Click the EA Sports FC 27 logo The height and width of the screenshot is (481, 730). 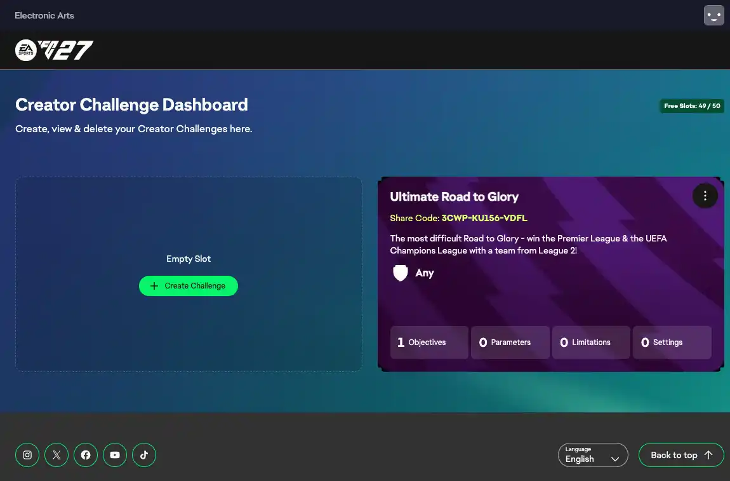(54, 50)
